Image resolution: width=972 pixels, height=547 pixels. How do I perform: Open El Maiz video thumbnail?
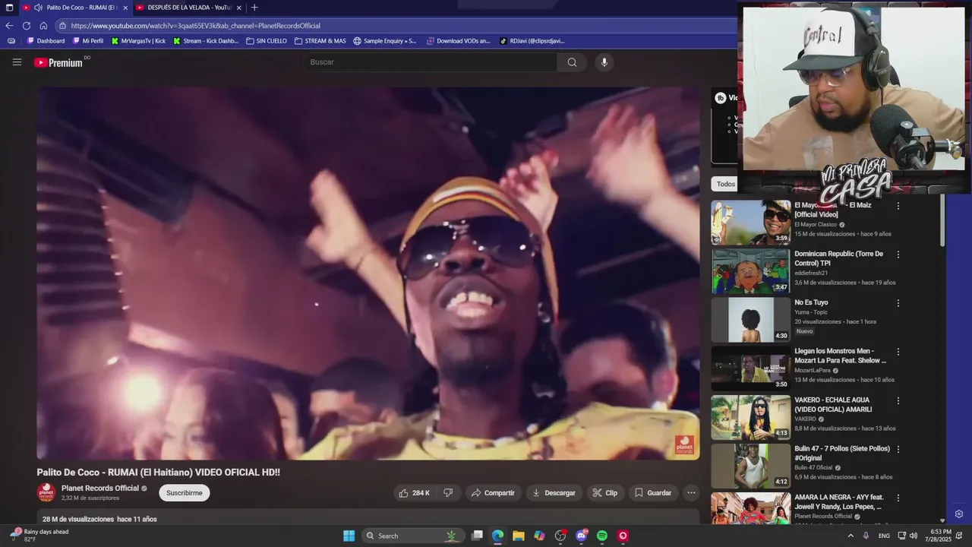pos(751,222)
